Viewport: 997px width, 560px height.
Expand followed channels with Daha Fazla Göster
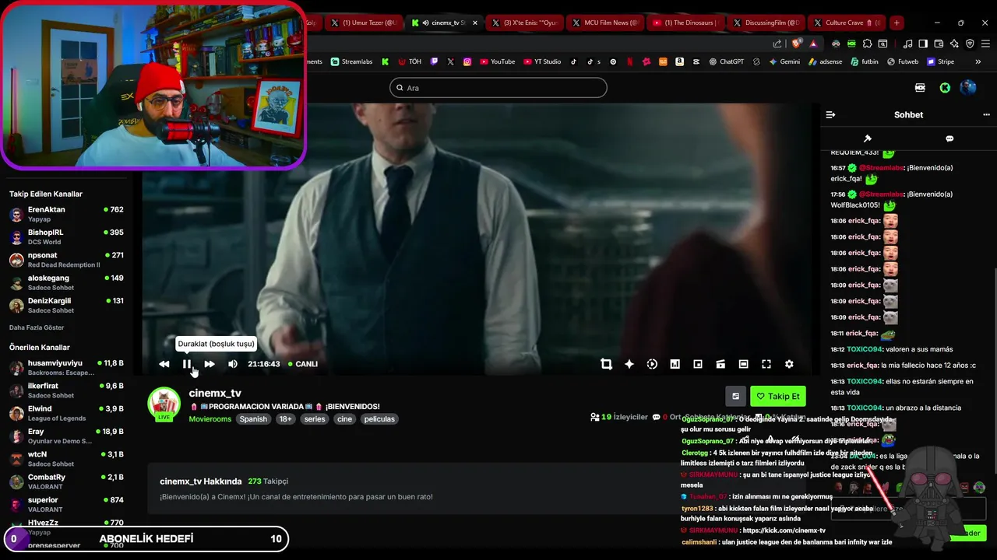[x=37, y=327]
